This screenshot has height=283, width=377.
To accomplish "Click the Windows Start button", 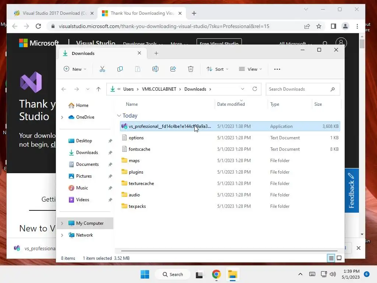I will [x=145, y=274].
